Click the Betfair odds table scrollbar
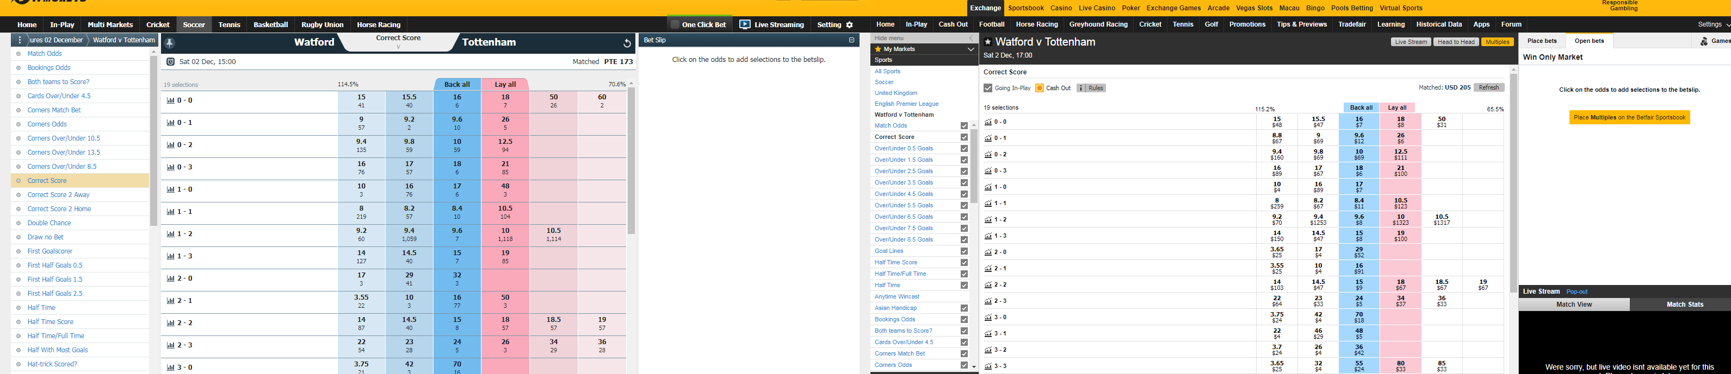 (x=1513, y=183)
